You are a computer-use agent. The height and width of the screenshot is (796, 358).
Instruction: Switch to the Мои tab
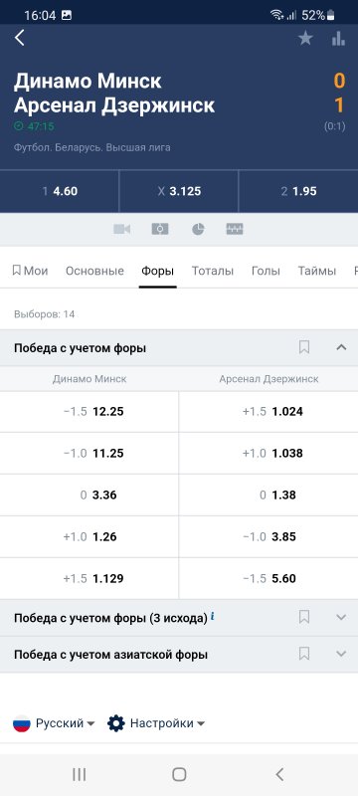30,271
